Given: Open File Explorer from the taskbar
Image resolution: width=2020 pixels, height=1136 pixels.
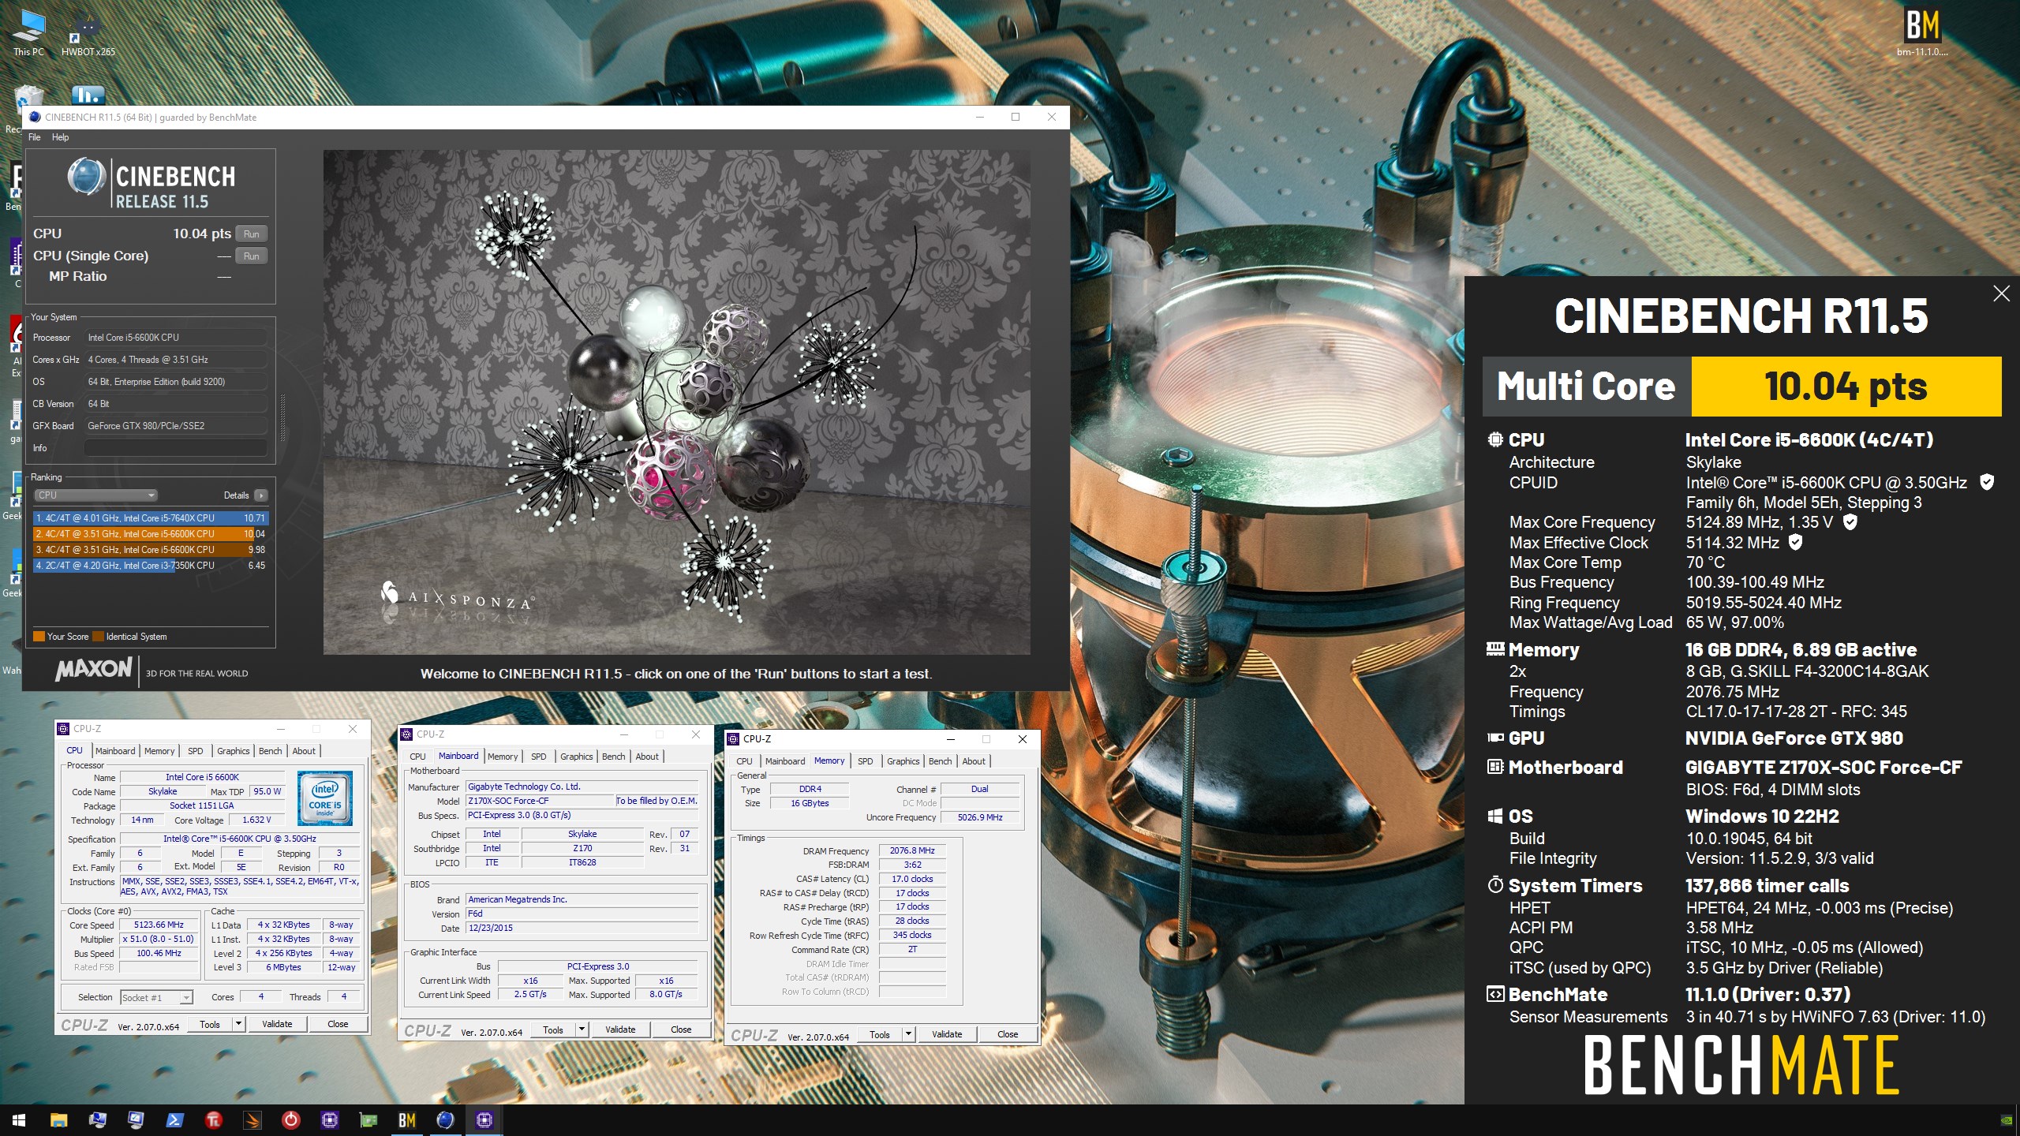Looking at the screenshot, I should point(58,1120).
